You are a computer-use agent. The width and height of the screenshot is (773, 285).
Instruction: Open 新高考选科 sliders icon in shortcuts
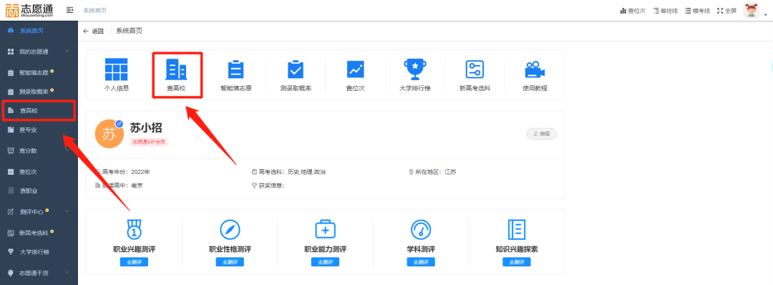[475, 69]
